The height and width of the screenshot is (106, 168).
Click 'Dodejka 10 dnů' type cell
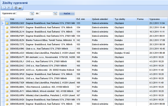pos(125,53)
